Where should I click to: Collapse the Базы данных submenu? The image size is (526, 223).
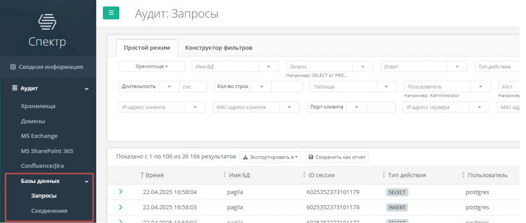click(87, 181)
